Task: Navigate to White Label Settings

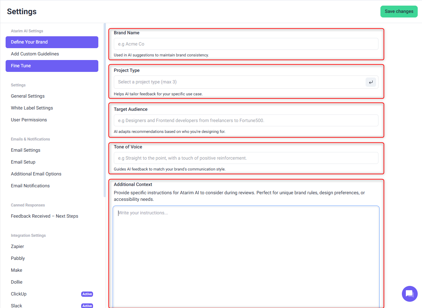Action: tap(32, 108)
